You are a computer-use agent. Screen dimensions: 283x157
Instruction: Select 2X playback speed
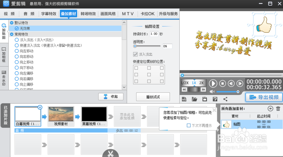(x=201, y=83)
